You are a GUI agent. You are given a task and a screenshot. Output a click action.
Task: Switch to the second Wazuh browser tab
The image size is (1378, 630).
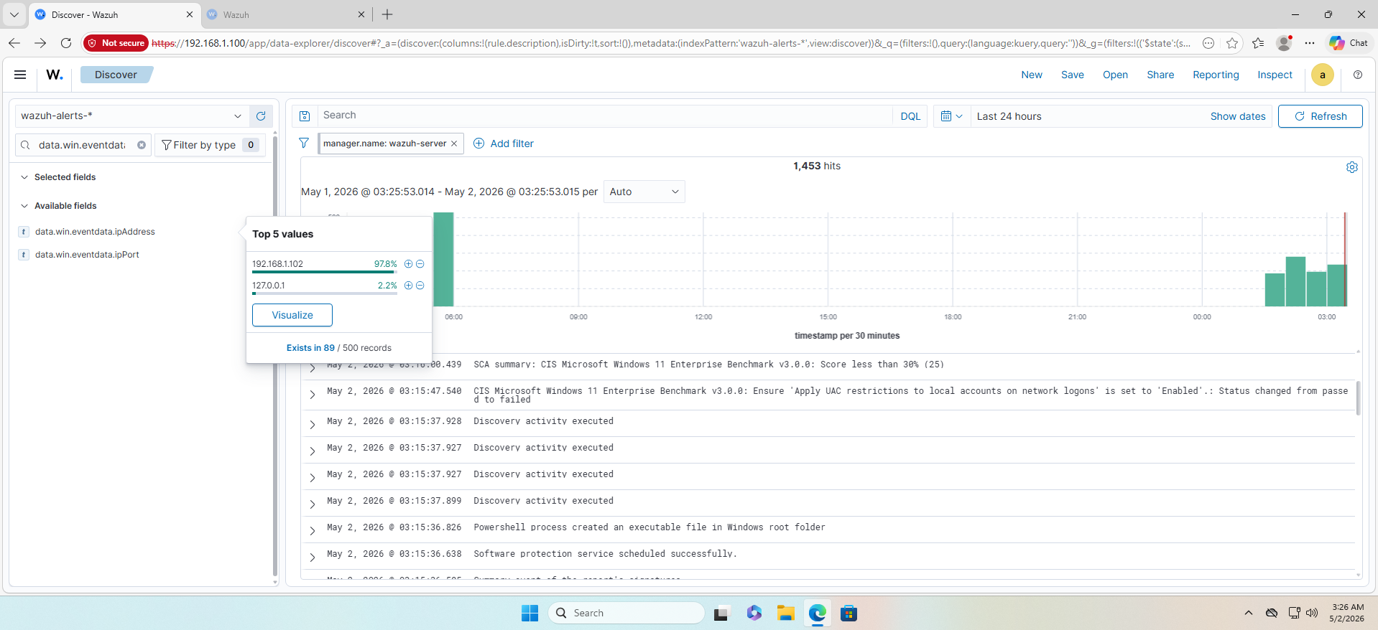[x=285, y=14]
